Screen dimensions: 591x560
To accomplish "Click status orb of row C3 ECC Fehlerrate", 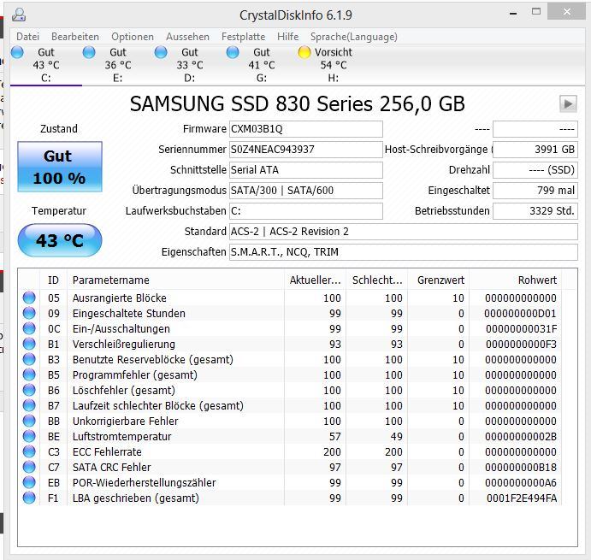I will click(x=29, y=451).
